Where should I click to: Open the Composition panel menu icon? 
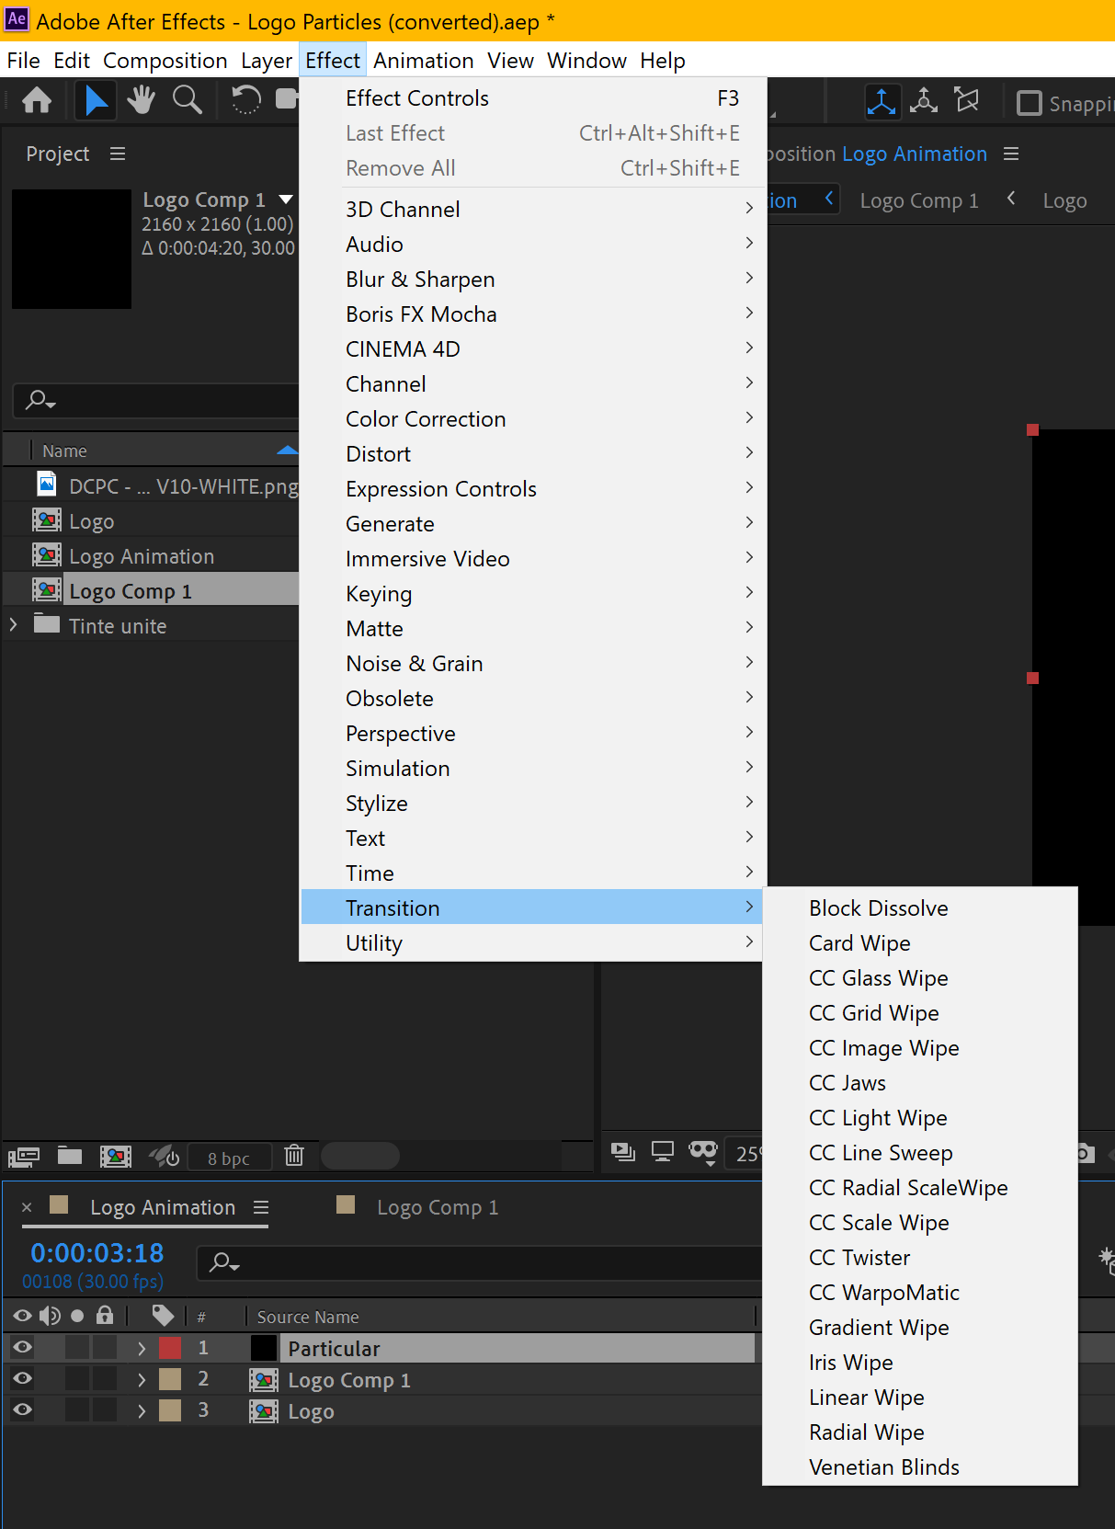1011,154
